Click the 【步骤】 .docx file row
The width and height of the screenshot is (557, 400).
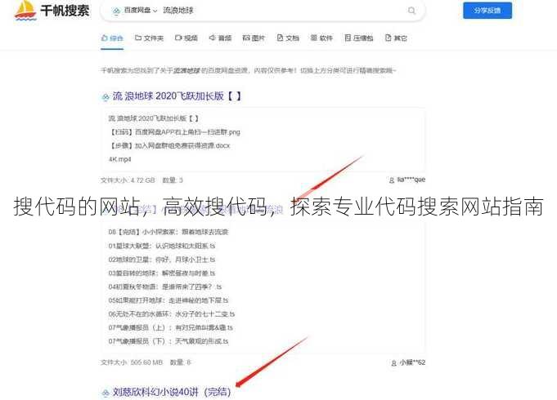pos(170,145)
